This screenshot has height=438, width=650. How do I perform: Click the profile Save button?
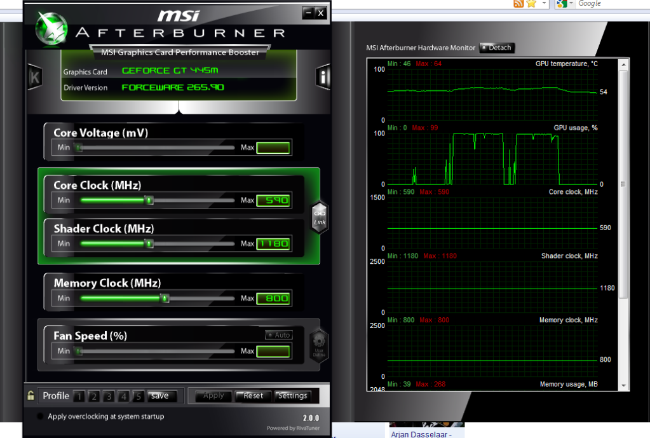point(162,396)
